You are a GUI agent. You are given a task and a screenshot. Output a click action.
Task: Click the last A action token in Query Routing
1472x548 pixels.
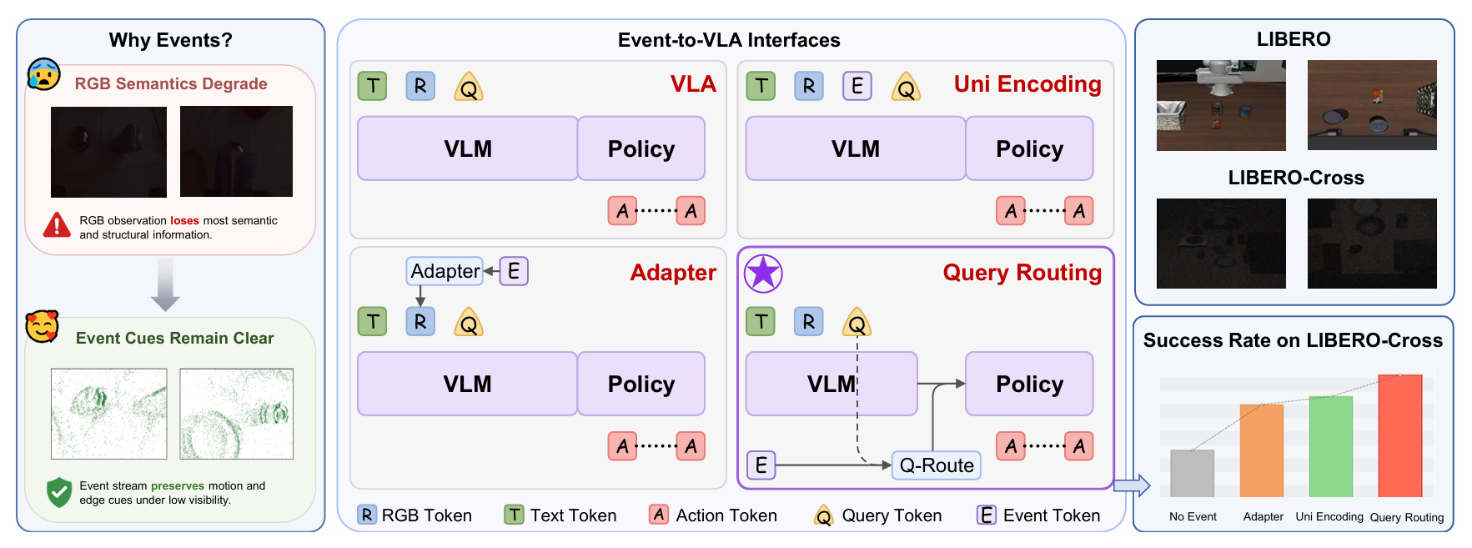(1079, 446)
